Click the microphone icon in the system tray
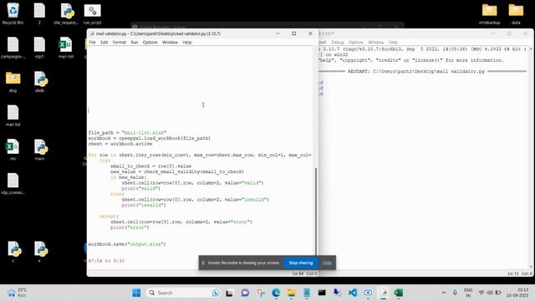 [455, 293]
